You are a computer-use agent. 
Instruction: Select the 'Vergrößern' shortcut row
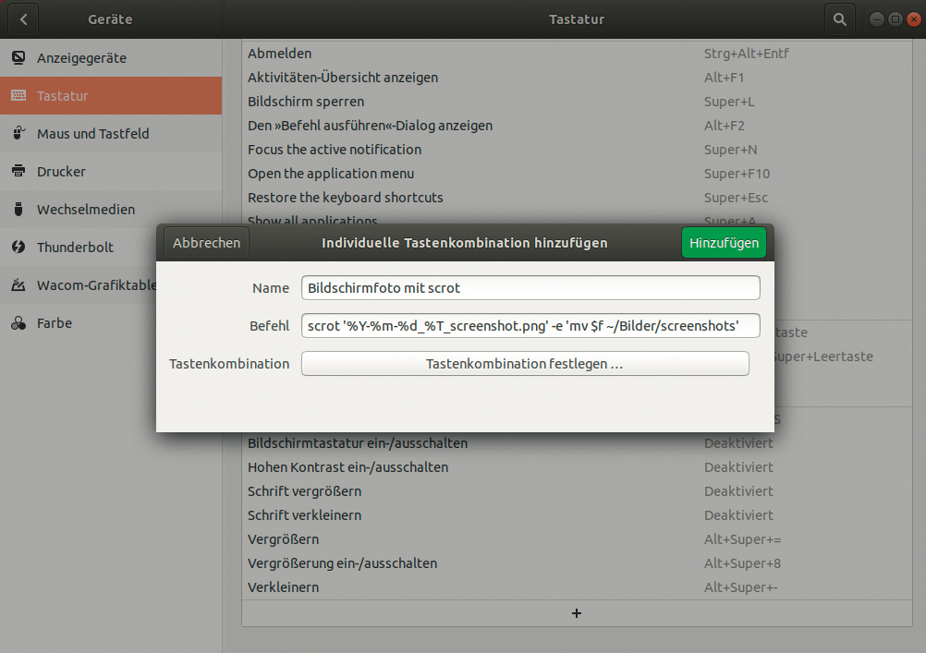click(x=577, y=539)
